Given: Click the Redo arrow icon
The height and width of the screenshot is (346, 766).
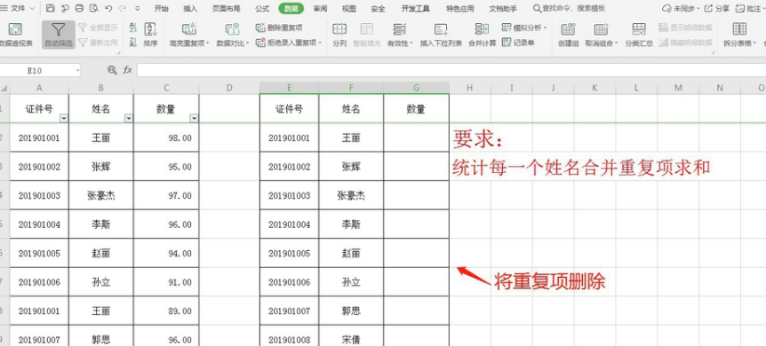Looking at the screenshot, I should click(x=123, y=8).
